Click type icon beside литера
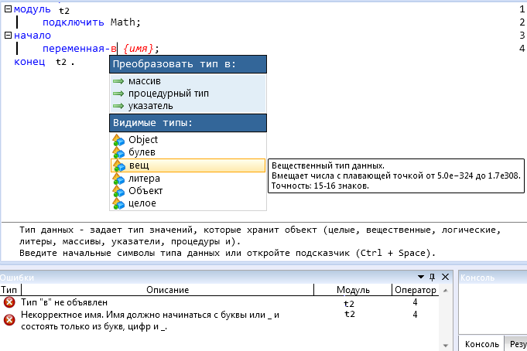This screenshot has width=527, height=351. (118, 179)
